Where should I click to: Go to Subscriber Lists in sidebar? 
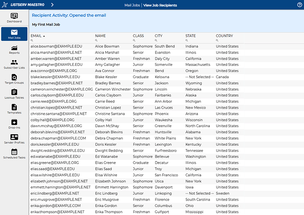coord(14,65)
